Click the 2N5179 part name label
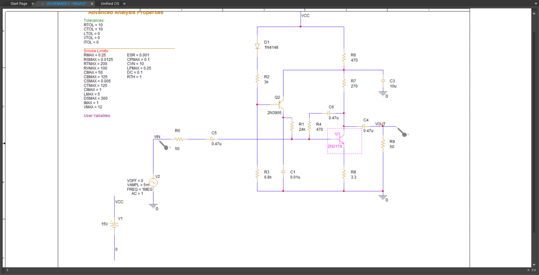 tap(334, 146)
